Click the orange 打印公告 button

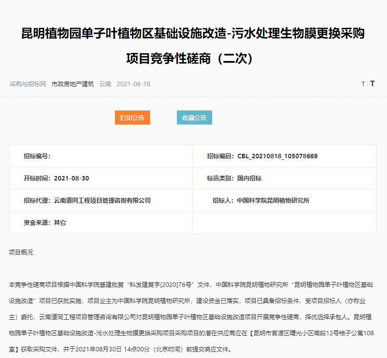click(132, 117)
